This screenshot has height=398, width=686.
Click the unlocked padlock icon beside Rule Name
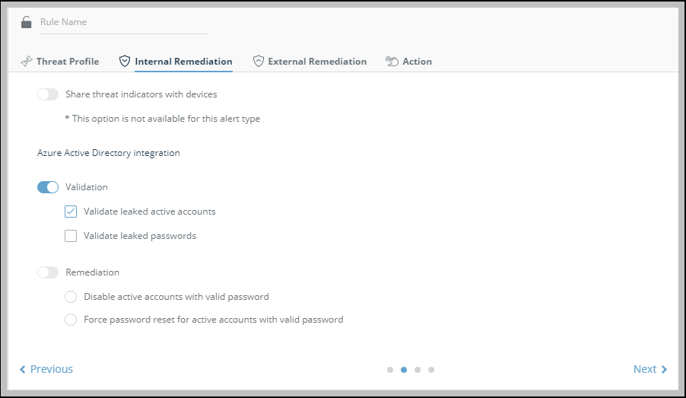click(x=27, y=22)
